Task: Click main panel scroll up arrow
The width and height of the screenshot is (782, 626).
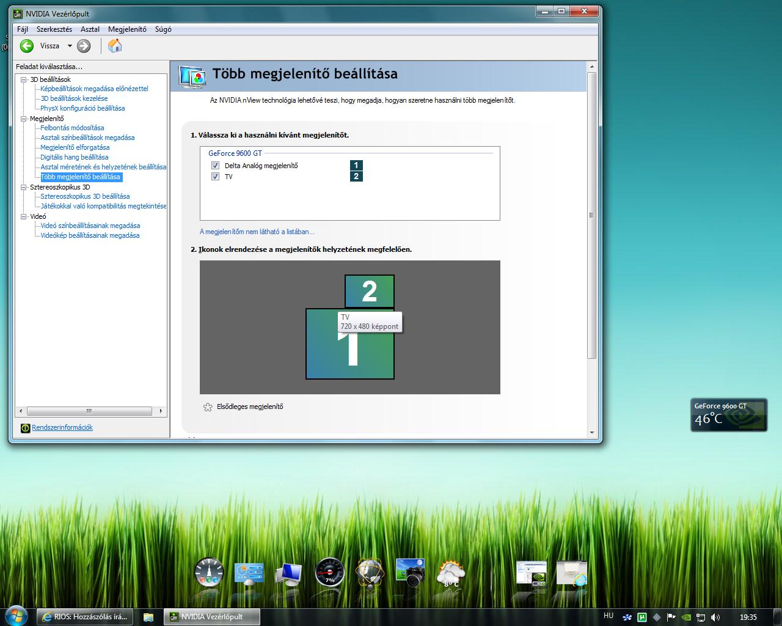Action: pos(591,67)
